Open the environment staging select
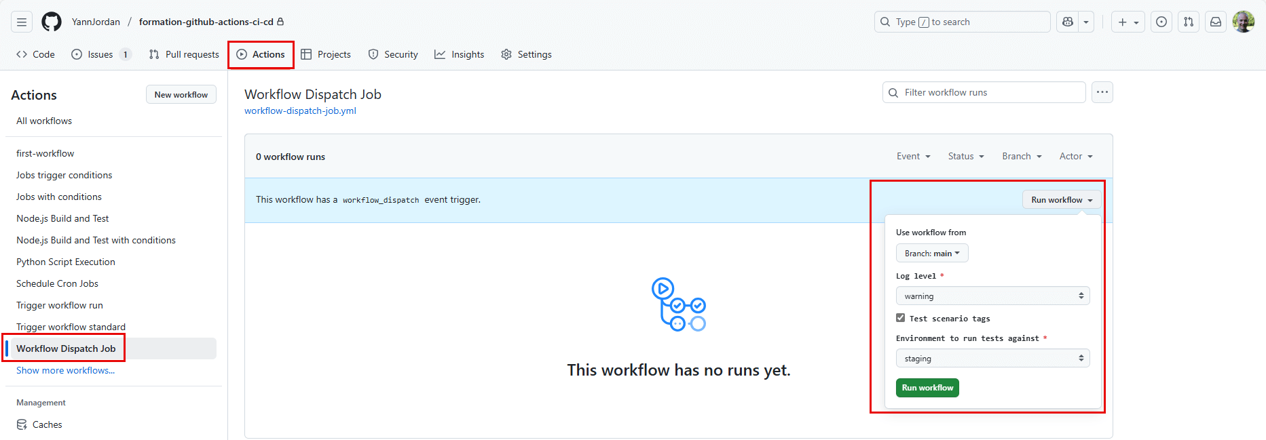1266x440 pixels. point(992,358)
